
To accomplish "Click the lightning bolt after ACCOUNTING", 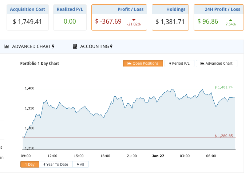I will (x=111, y=47).
